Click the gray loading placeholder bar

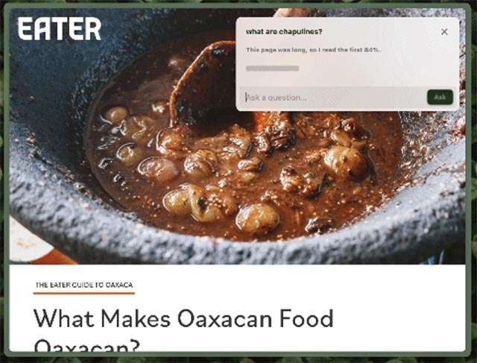pyautogui.click(x=272, y=69)
